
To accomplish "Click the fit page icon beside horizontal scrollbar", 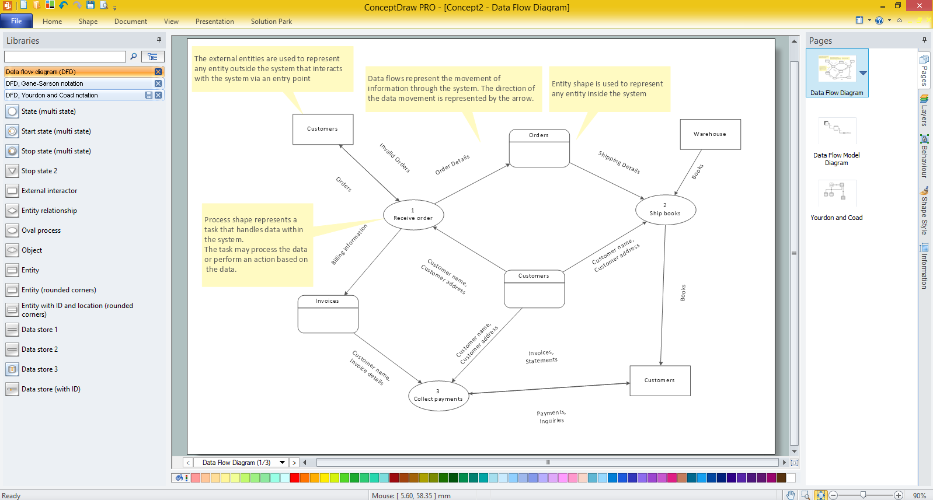I will [794, 462].
